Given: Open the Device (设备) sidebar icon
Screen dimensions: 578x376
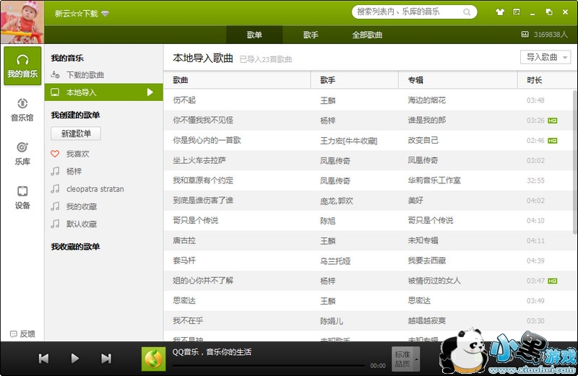Looking at the screenshot, I should point(22,191).
